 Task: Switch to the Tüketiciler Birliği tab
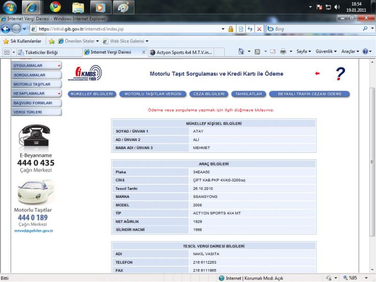click(x=47, y=52)
